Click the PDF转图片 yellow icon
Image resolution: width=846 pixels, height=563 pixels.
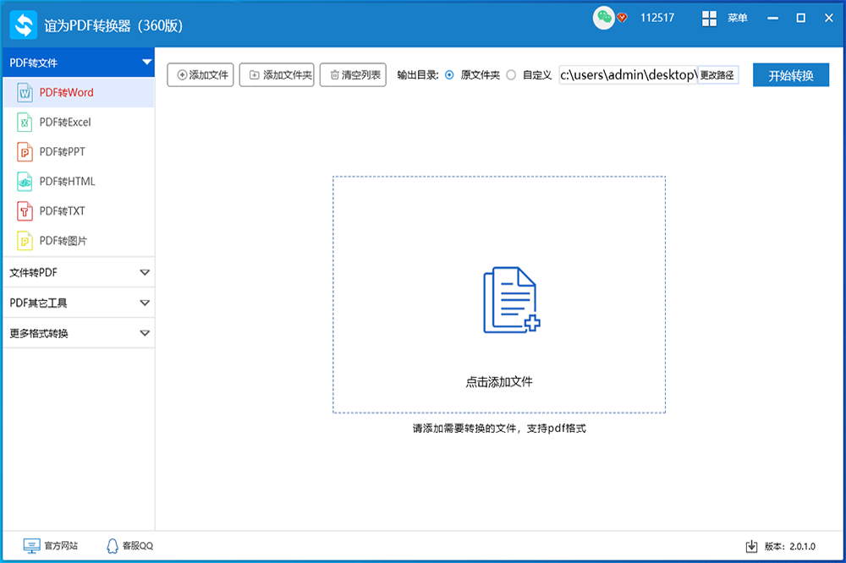[25, 241]
